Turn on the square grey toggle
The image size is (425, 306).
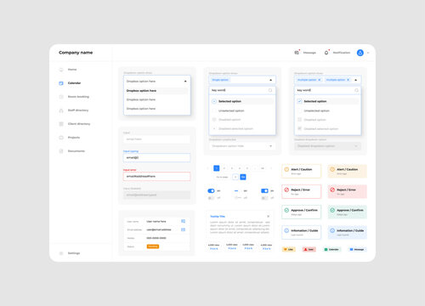pos(264,198)
